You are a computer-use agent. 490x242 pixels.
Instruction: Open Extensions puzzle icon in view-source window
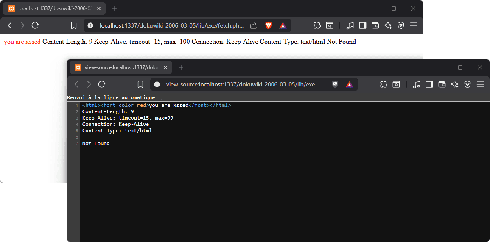tap(384, 84)
